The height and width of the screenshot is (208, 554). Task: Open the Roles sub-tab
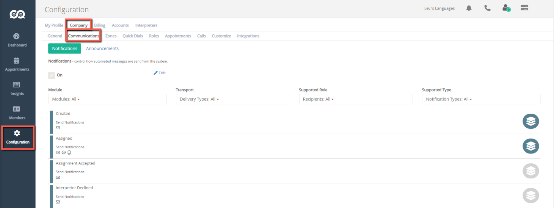tap(154, 36)
